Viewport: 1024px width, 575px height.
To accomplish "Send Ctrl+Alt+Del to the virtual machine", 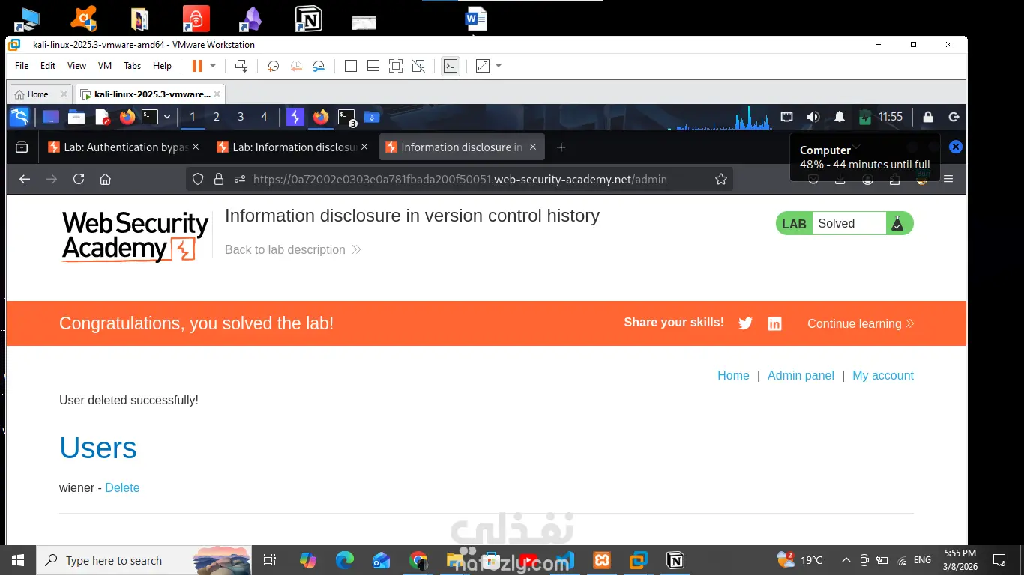I will click(241, 66).
